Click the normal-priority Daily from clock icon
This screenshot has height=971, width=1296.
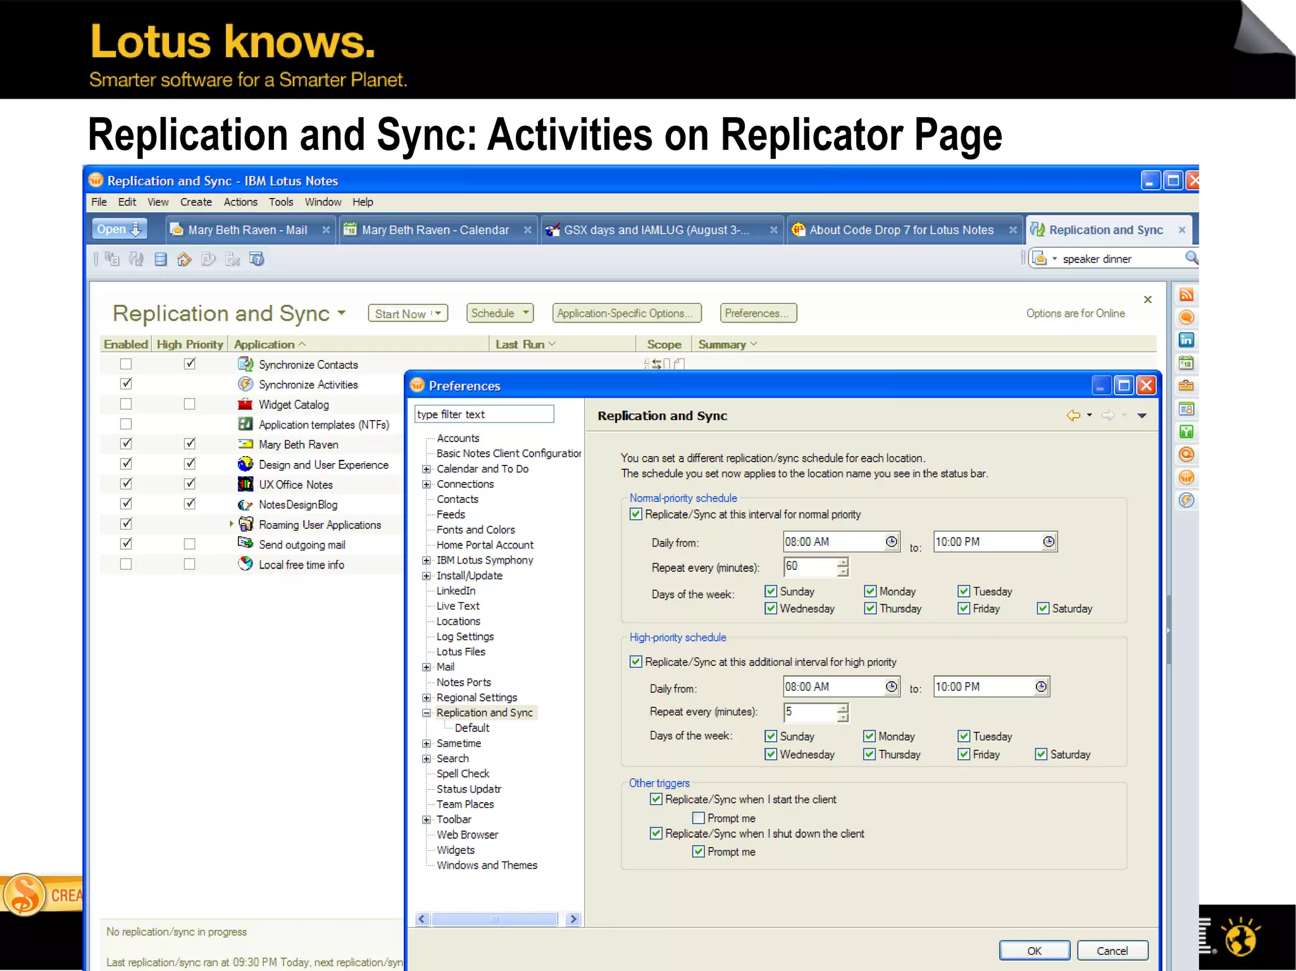(x=892, y=541)
